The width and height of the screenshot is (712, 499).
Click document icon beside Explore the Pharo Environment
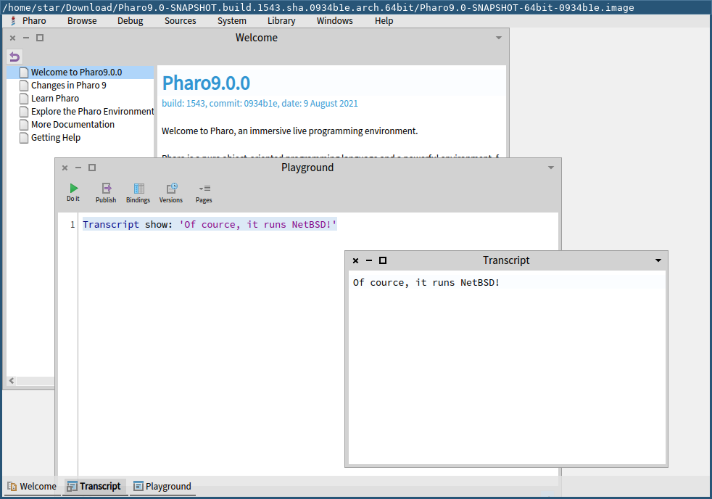(24, 112)
